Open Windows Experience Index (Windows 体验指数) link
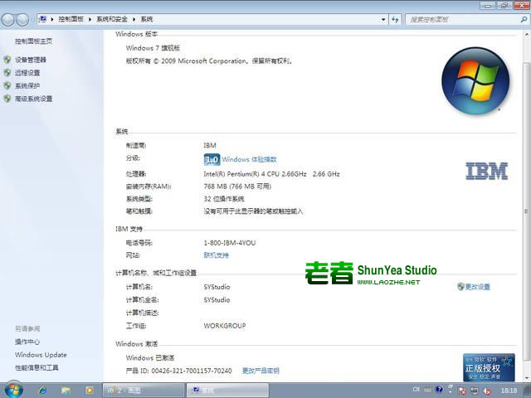This screenshot has width=531, height=398. pyautogui.click(x=249, y=159)
